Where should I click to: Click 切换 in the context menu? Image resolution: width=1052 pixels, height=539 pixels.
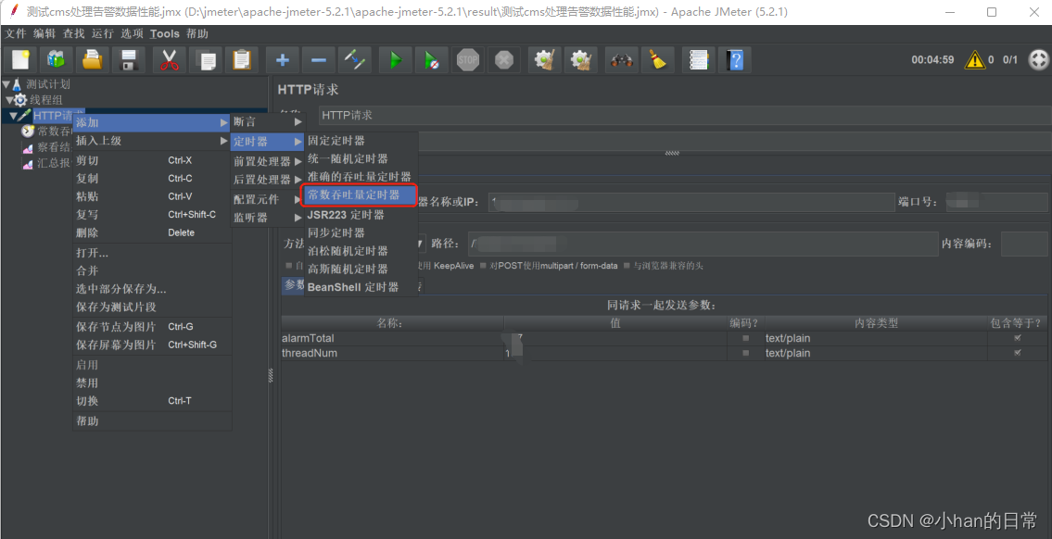click(152, 401)
